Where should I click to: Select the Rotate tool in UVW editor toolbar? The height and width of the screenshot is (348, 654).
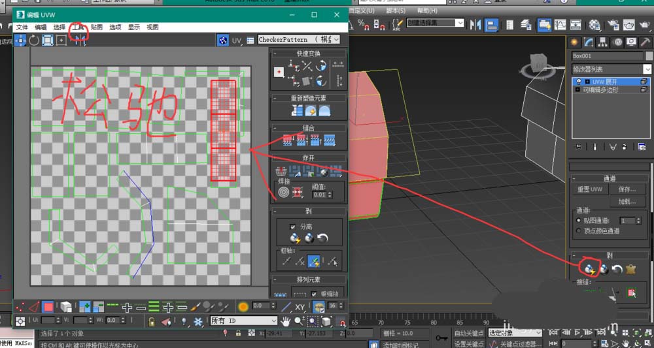tap(34, 40)
